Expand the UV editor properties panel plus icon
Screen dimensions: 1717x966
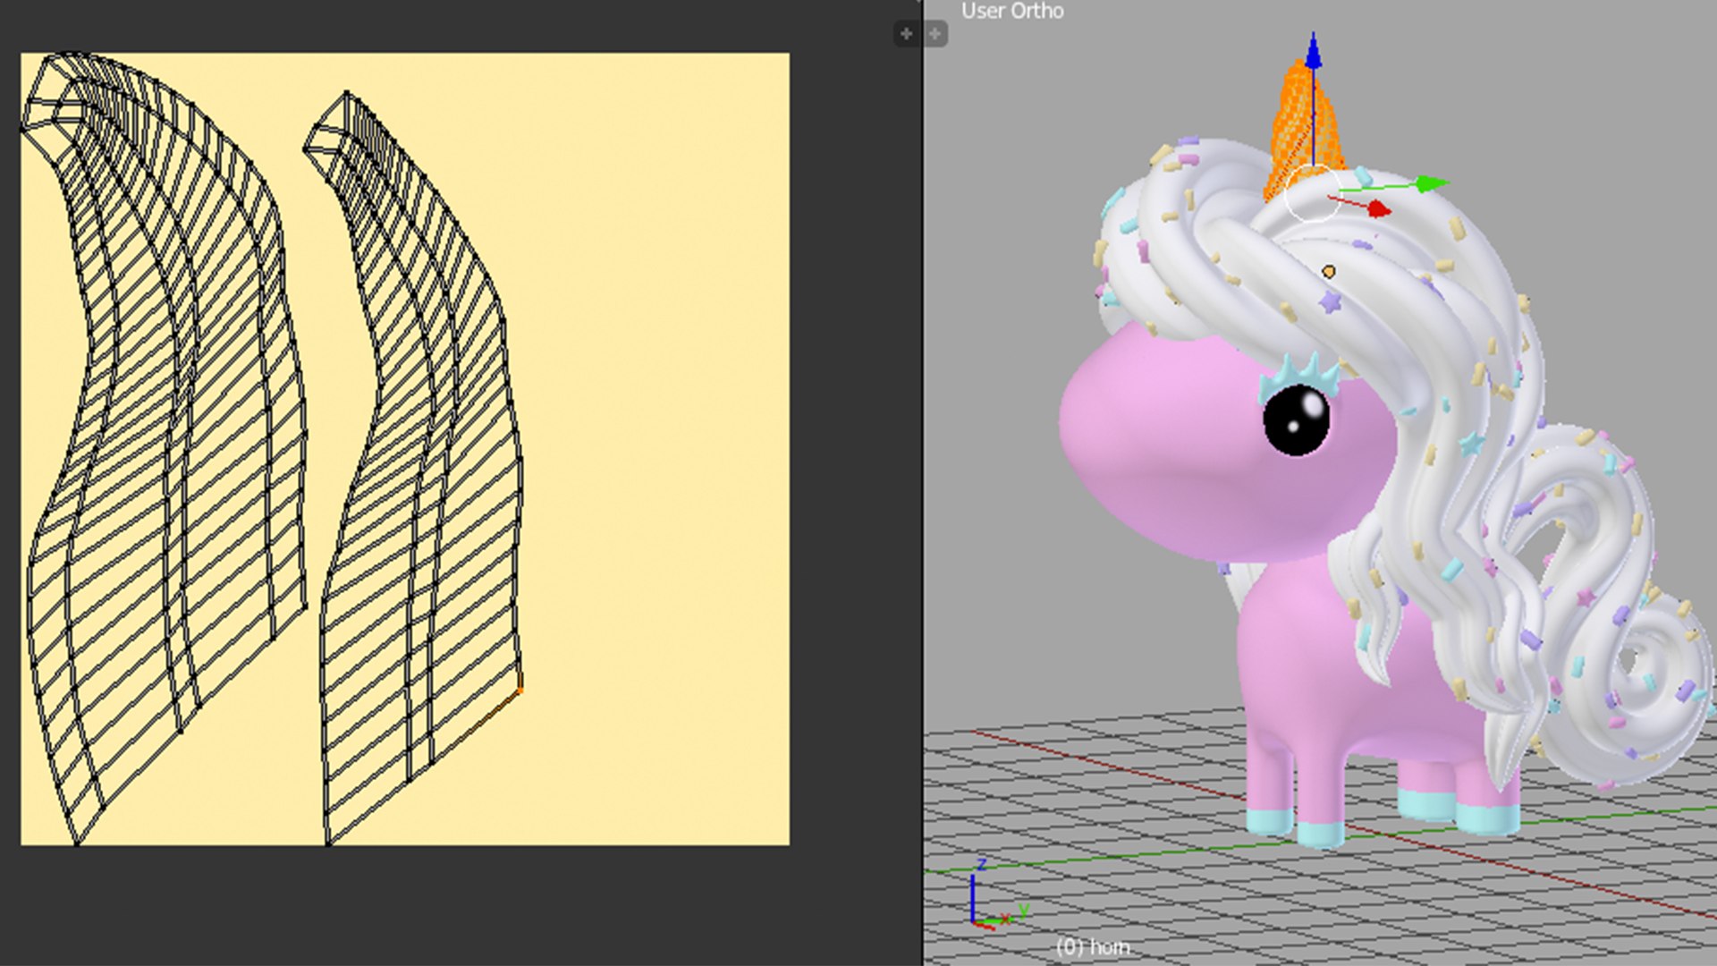(907, 34)
